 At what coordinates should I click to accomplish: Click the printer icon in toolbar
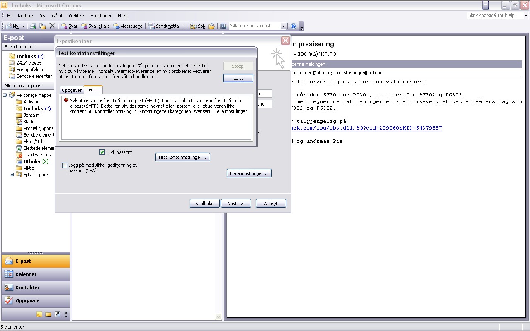33,26
